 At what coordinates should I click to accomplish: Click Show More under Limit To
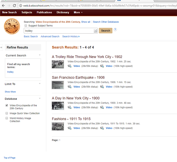point(10,92)
